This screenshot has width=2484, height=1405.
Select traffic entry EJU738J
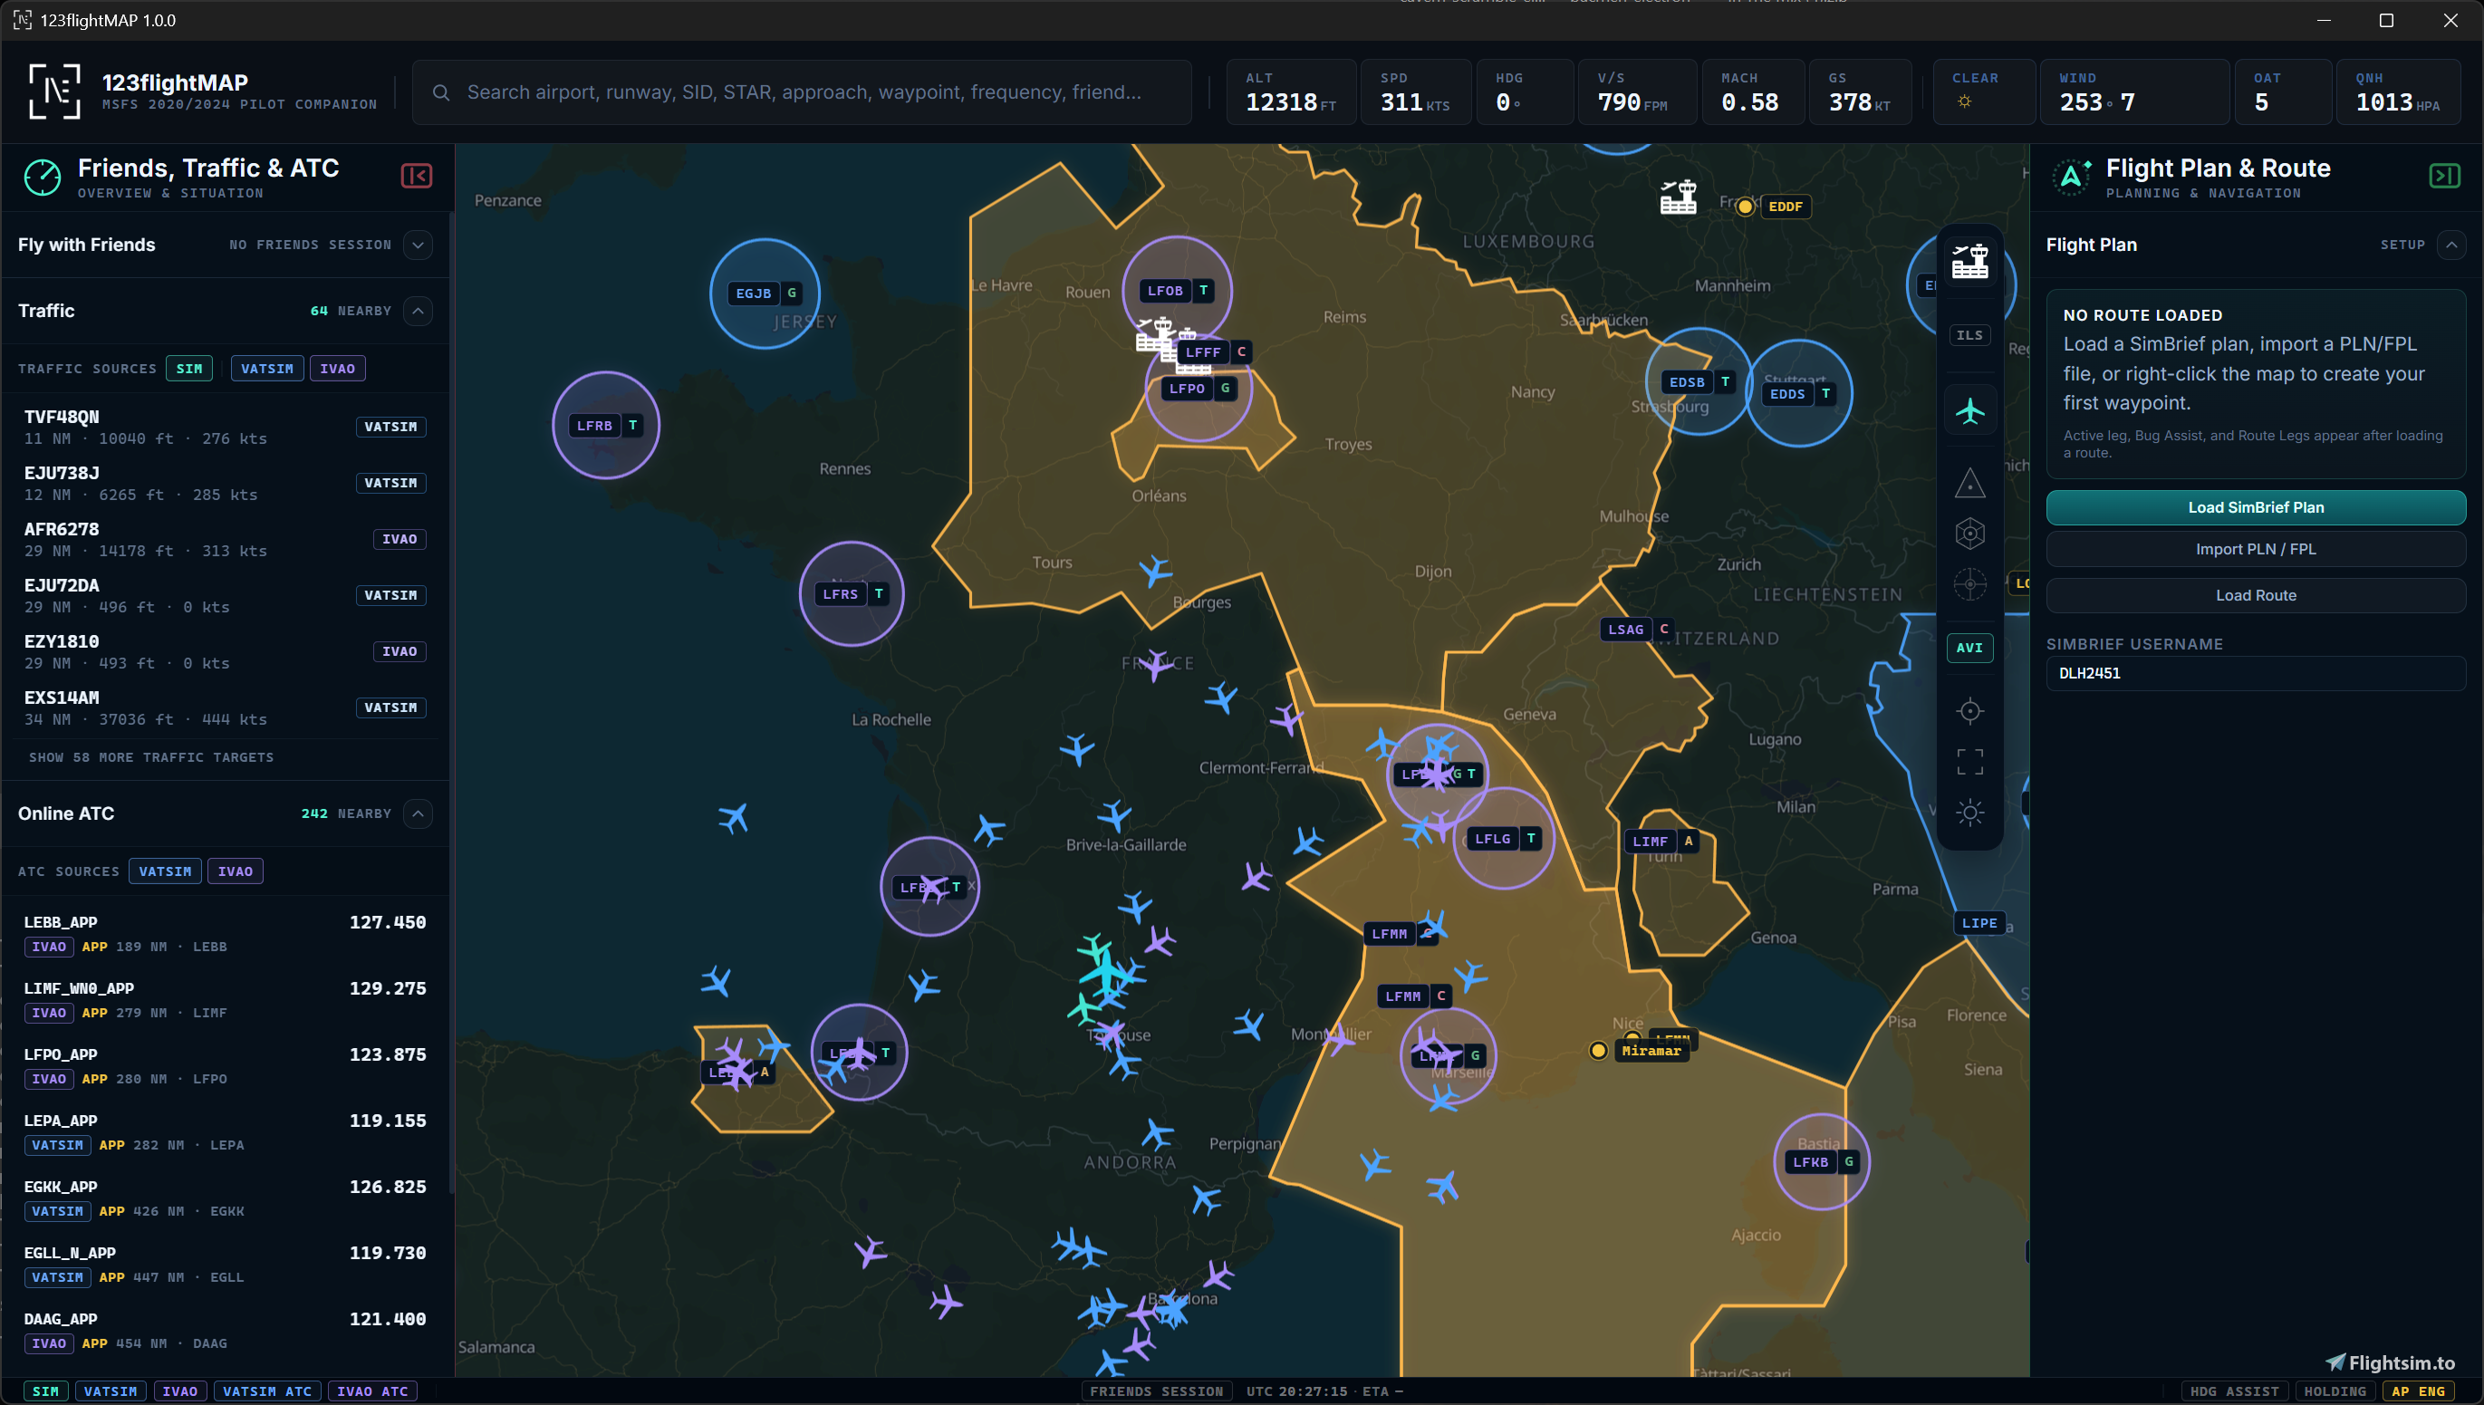tap(225, 483)
